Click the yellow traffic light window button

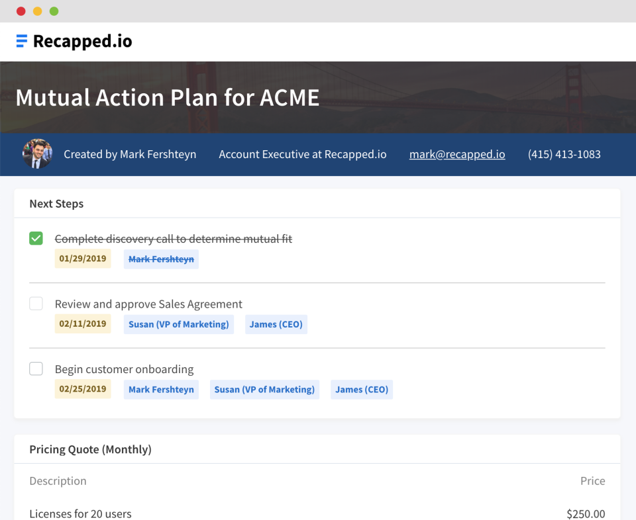[x=37, y=11]
